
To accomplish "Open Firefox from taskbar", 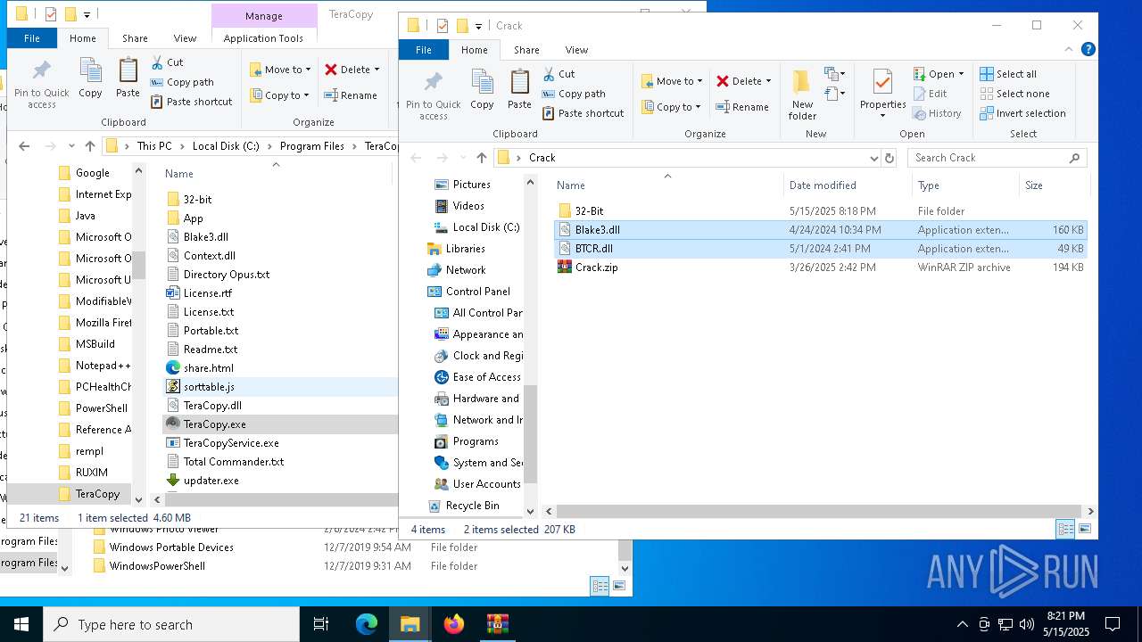I will (x=454, y=624).
